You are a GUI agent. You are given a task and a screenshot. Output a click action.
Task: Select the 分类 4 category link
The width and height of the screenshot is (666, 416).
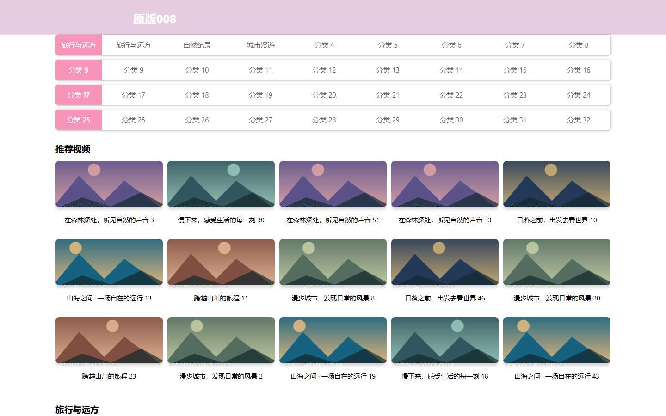pos(324,45)
